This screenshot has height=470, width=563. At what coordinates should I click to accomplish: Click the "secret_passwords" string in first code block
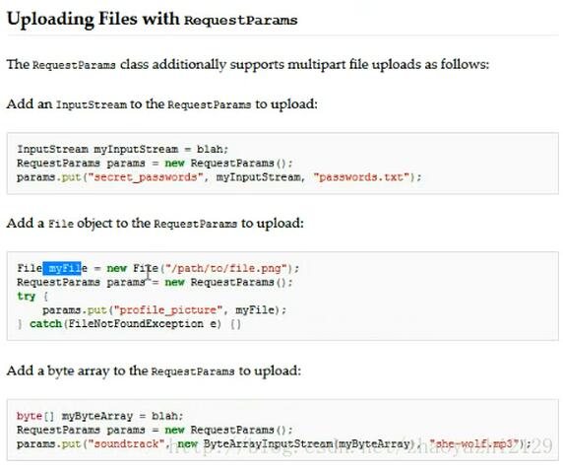tap(146, 177)
